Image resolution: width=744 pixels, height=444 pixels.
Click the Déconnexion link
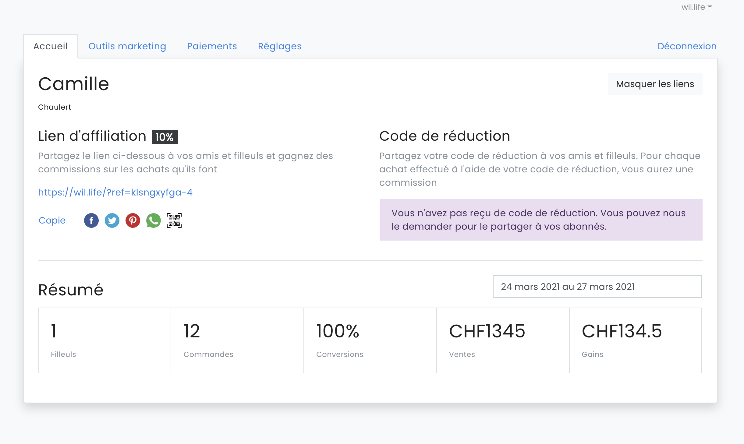coord(687,46)
